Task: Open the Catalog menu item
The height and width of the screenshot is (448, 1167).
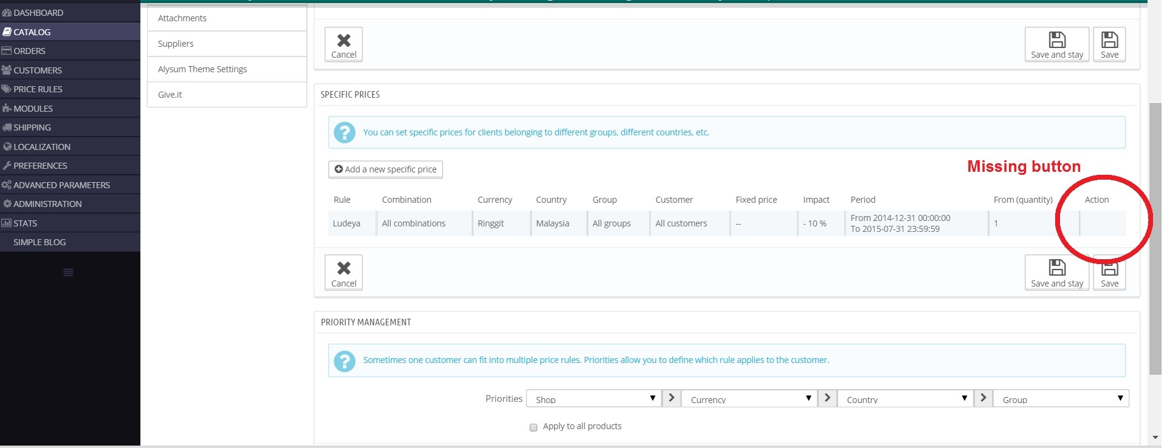Action: 70,32
